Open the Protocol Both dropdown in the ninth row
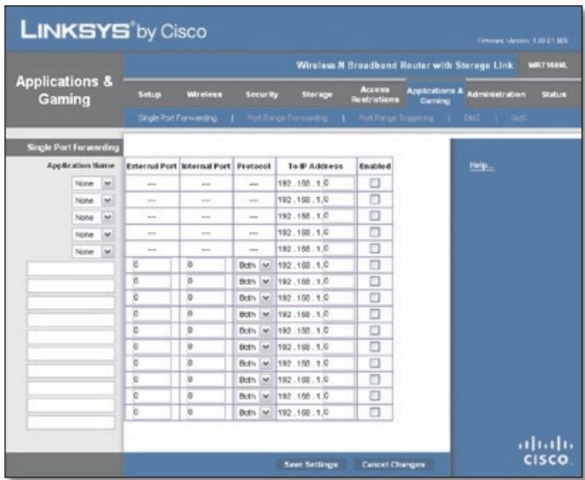 pos(254,314)
